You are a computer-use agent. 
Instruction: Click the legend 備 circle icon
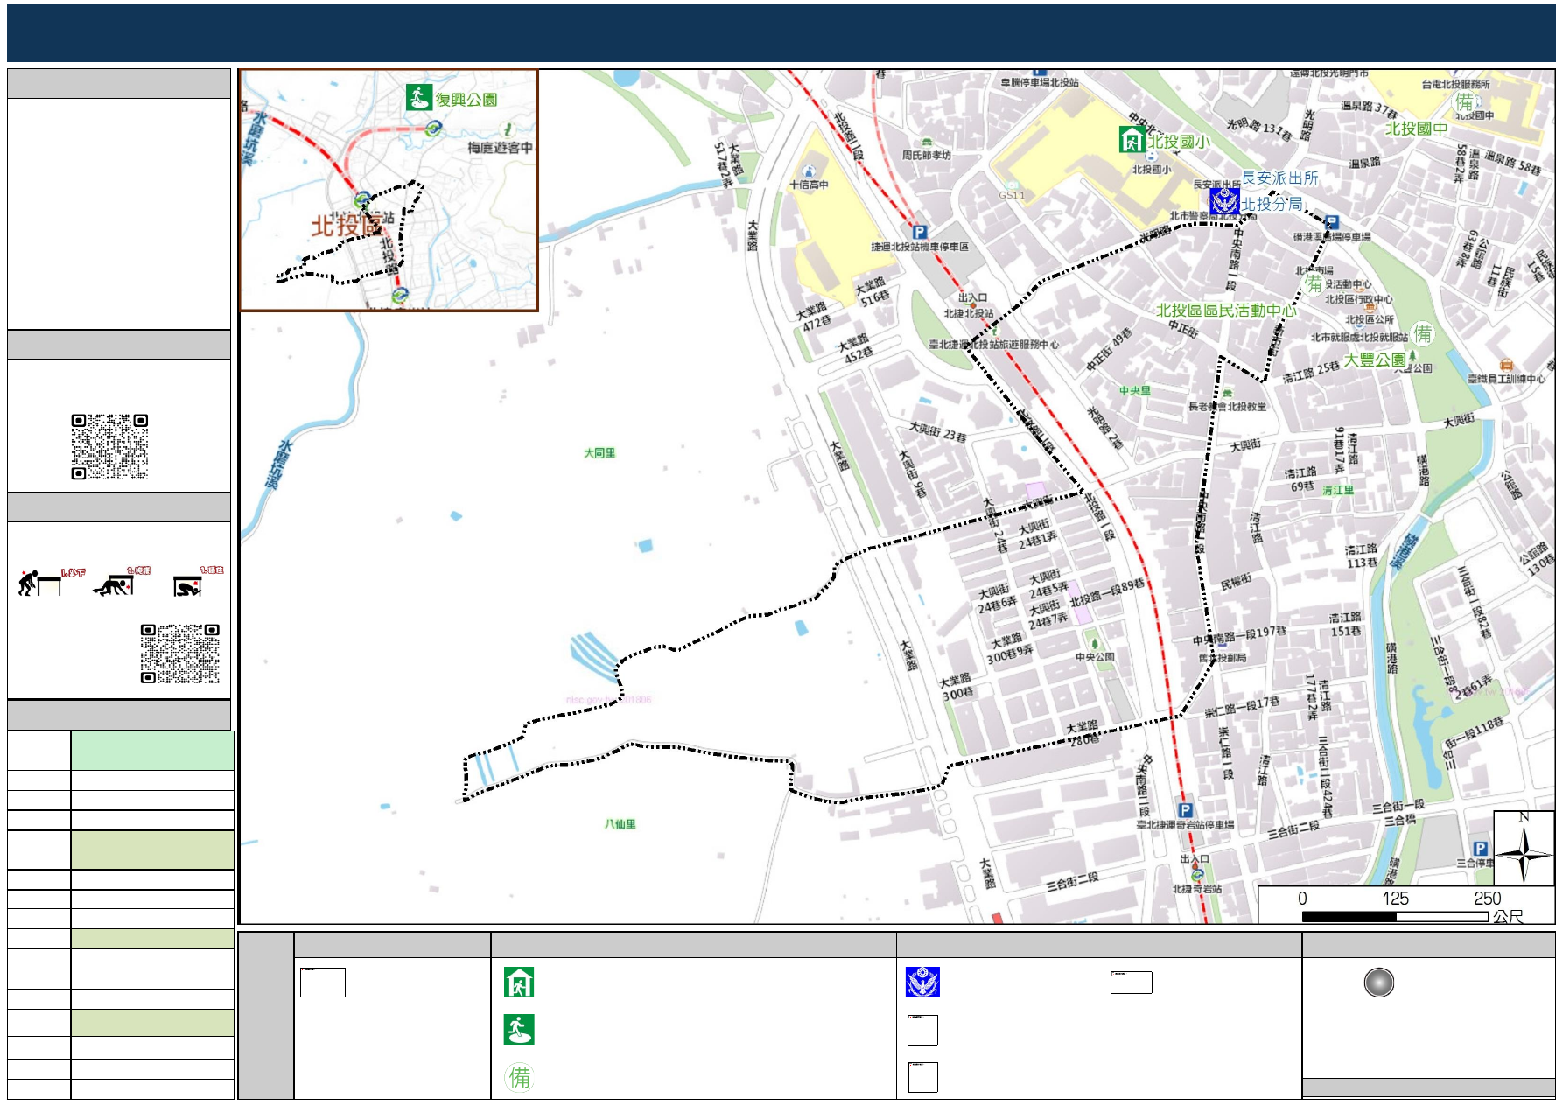(519, 1077)
